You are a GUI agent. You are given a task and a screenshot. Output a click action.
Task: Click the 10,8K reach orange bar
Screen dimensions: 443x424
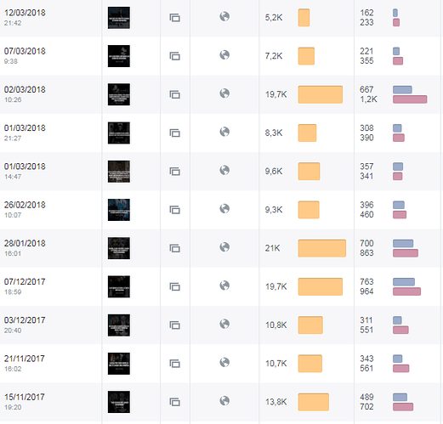pos(310,325)
